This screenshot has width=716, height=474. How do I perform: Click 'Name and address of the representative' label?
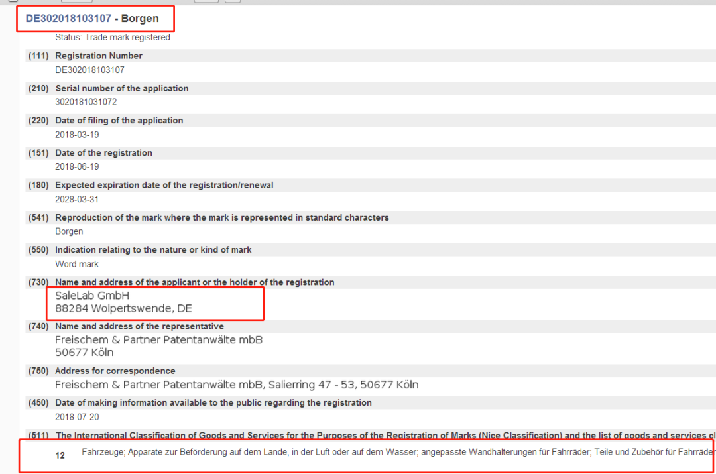point(140,326)
